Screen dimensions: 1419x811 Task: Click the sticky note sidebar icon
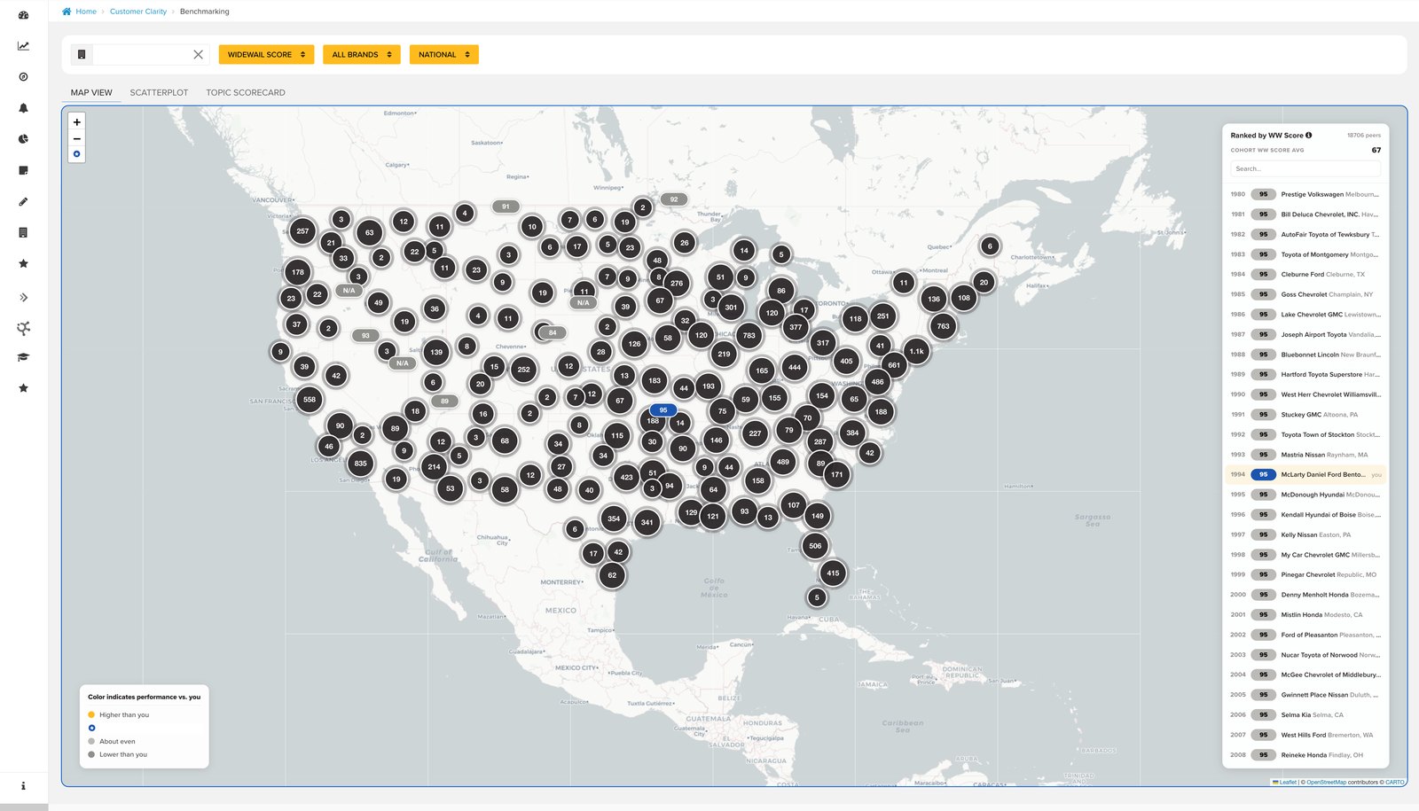coord(23,170)
